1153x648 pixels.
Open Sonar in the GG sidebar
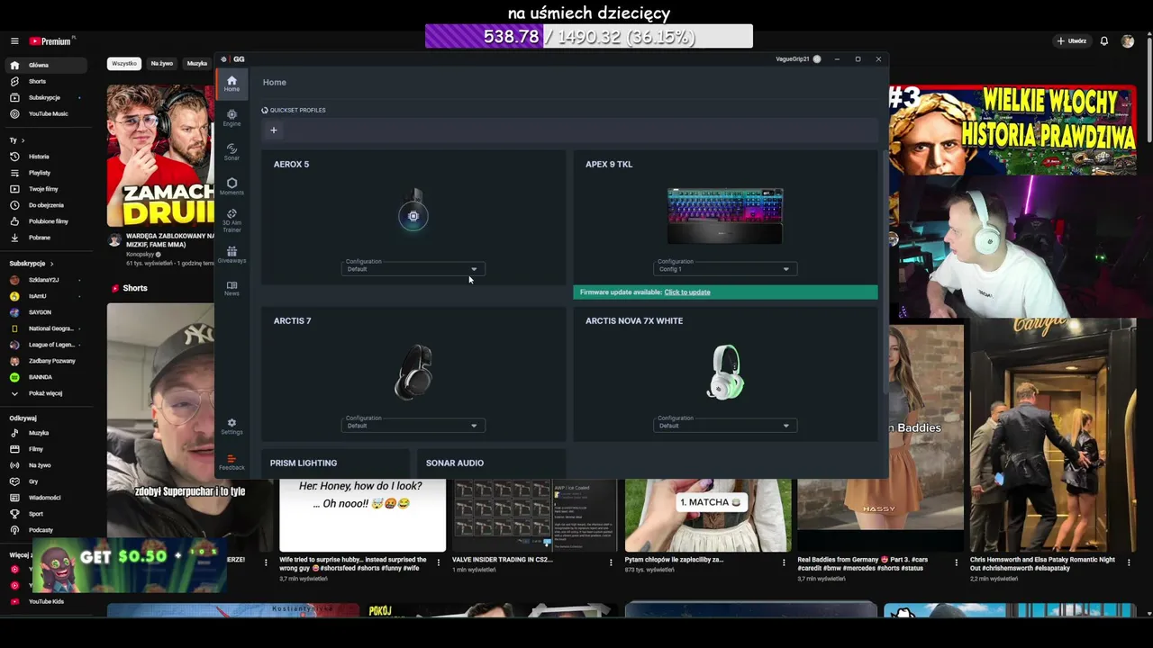click(232, 152)
